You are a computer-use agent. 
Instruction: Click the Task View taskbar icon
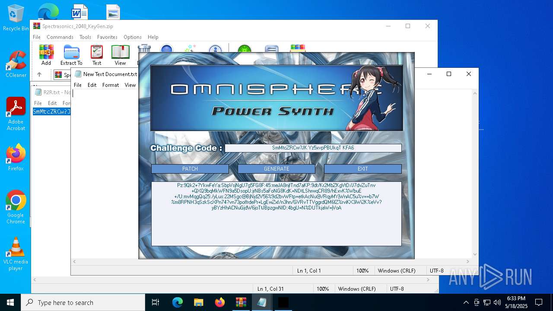point(156,302)
